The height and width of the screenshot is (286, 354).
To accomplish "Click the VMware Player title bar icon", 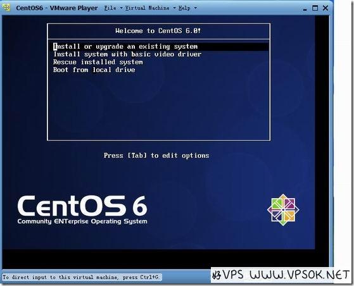I will click(6, 8).
